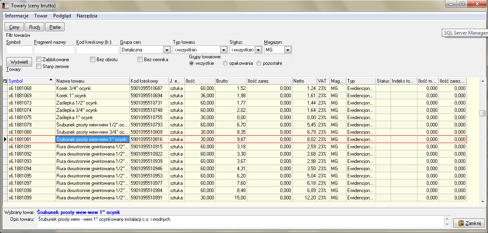Click the Typ column header
The height and width of the screenshot is (233, 488).
tap(361, 81)
